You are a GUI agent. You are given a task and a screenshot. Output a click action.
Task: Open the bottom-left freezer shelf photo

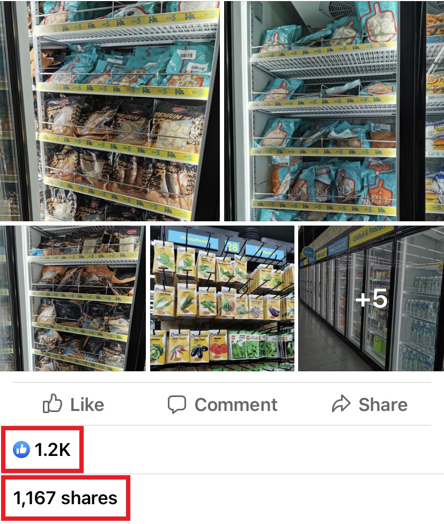coord(73,298)
